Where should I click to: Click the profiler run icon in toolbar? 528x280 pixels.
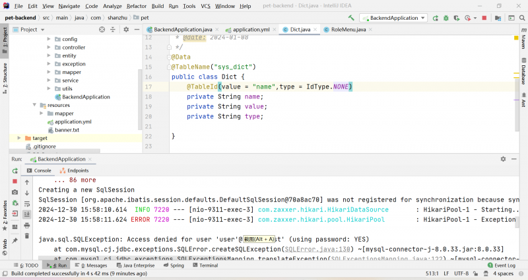[x=468, y=18]
